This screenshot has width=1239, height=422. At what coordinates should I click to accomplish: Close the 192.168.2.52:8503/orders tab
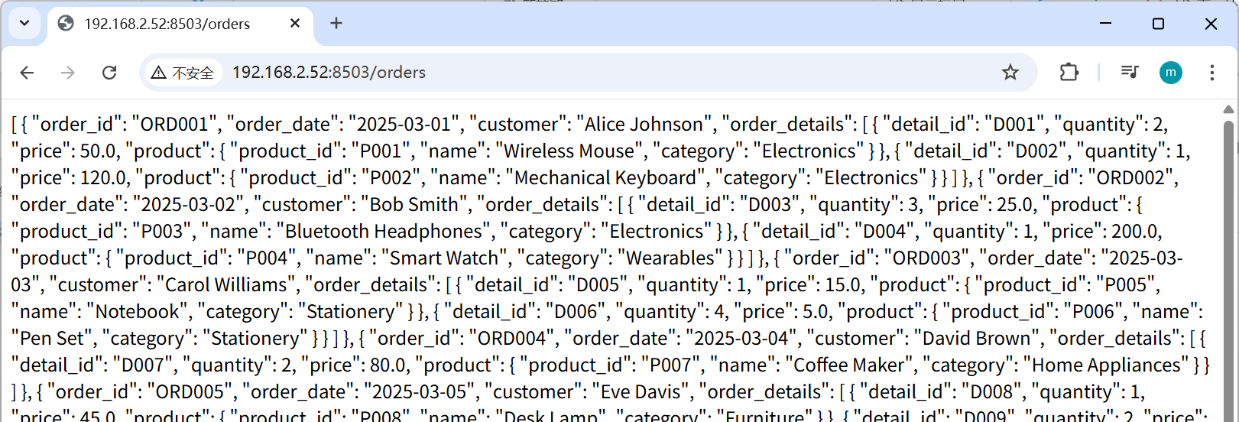295,24
